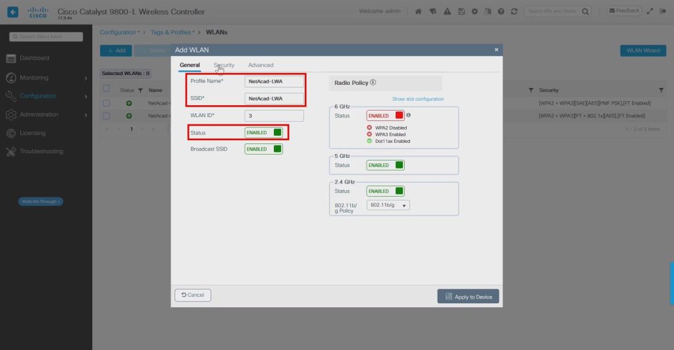Click the Search Menu Items field
This screenshot has height=350, width=674.
[46, 36]
